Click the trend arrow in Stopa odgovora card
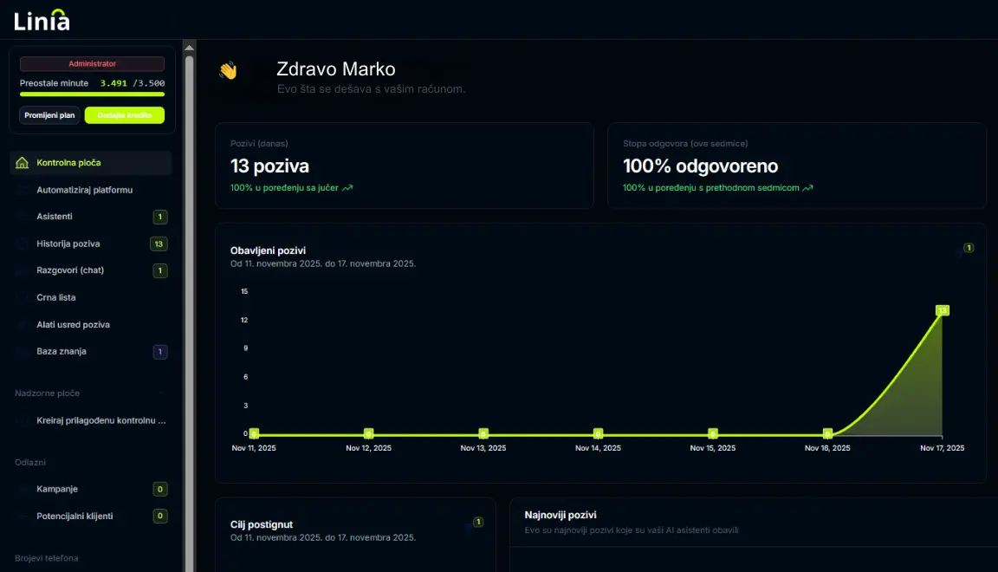998x572 pixels. [x=807, y=188]
